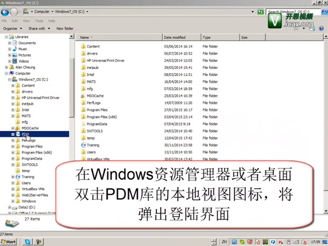This screenshot has width=328, height=246.
Task: Click the search magnifier icon
Action: 324,12
